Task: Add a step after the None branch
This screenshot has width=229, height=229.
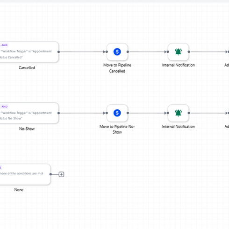Action: pos(61,174)
